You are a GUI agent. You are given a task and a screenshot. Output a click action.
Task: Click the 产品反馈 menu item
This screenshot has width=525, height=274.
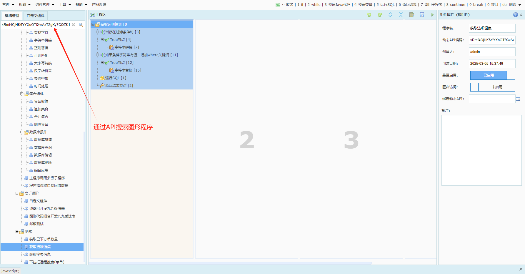click(99, 4)
